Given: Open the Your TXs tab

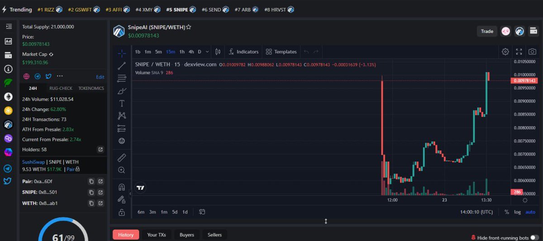Looking at the screenshot, I should [x=157, y=235].
